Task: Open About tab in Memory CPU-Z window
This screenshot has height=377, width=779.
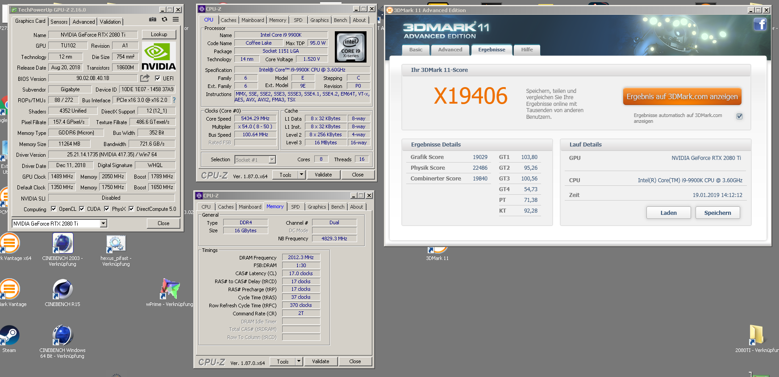Action: click(356, 207)
